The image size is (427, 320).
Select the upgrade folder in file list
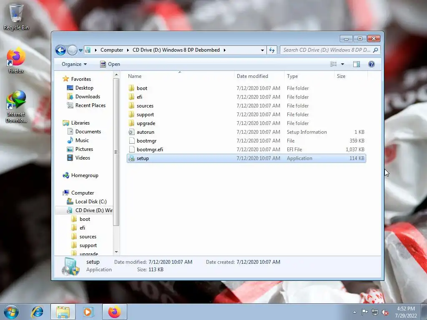pyautogui.click(x=246, y=123)
